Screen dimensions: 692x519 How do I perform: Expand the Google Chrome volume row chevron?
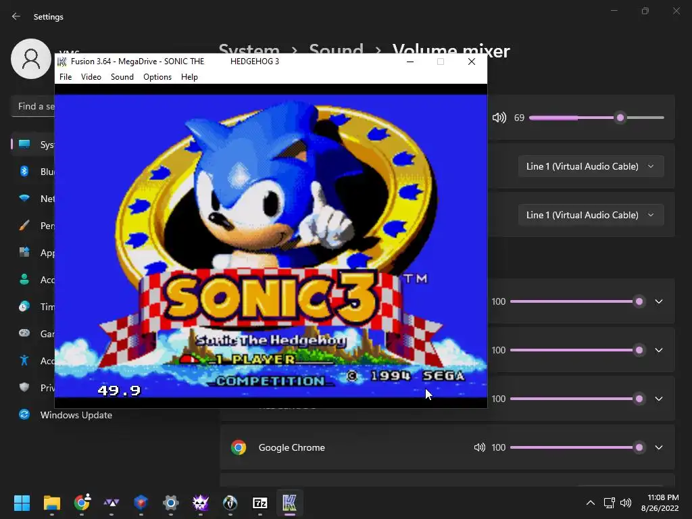659,447
